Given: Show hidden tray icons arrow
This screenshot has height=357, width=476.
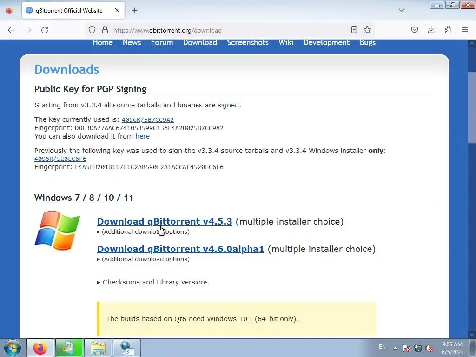Looking at the screenshot, I should 395,348.
